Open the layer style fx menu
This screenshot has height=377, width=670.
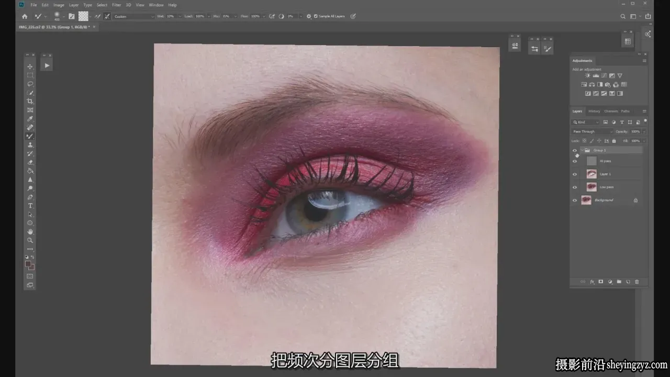592,282
